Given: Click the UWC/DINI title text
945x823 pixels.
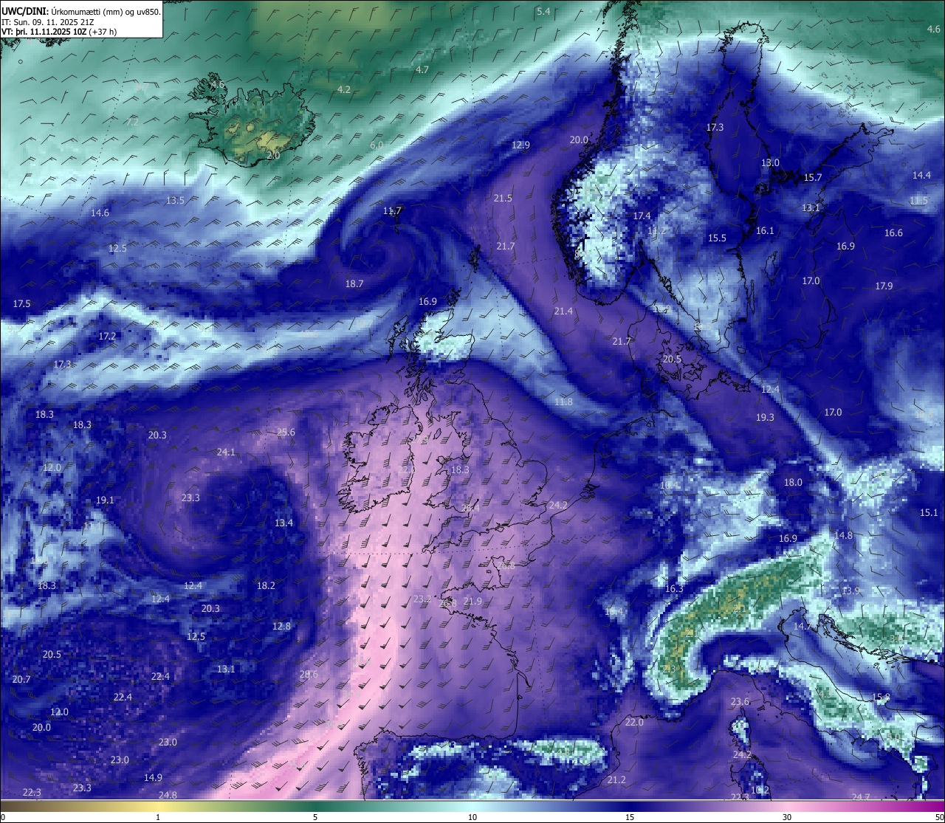Looking at the screenshot, I should tap(24, 12).
